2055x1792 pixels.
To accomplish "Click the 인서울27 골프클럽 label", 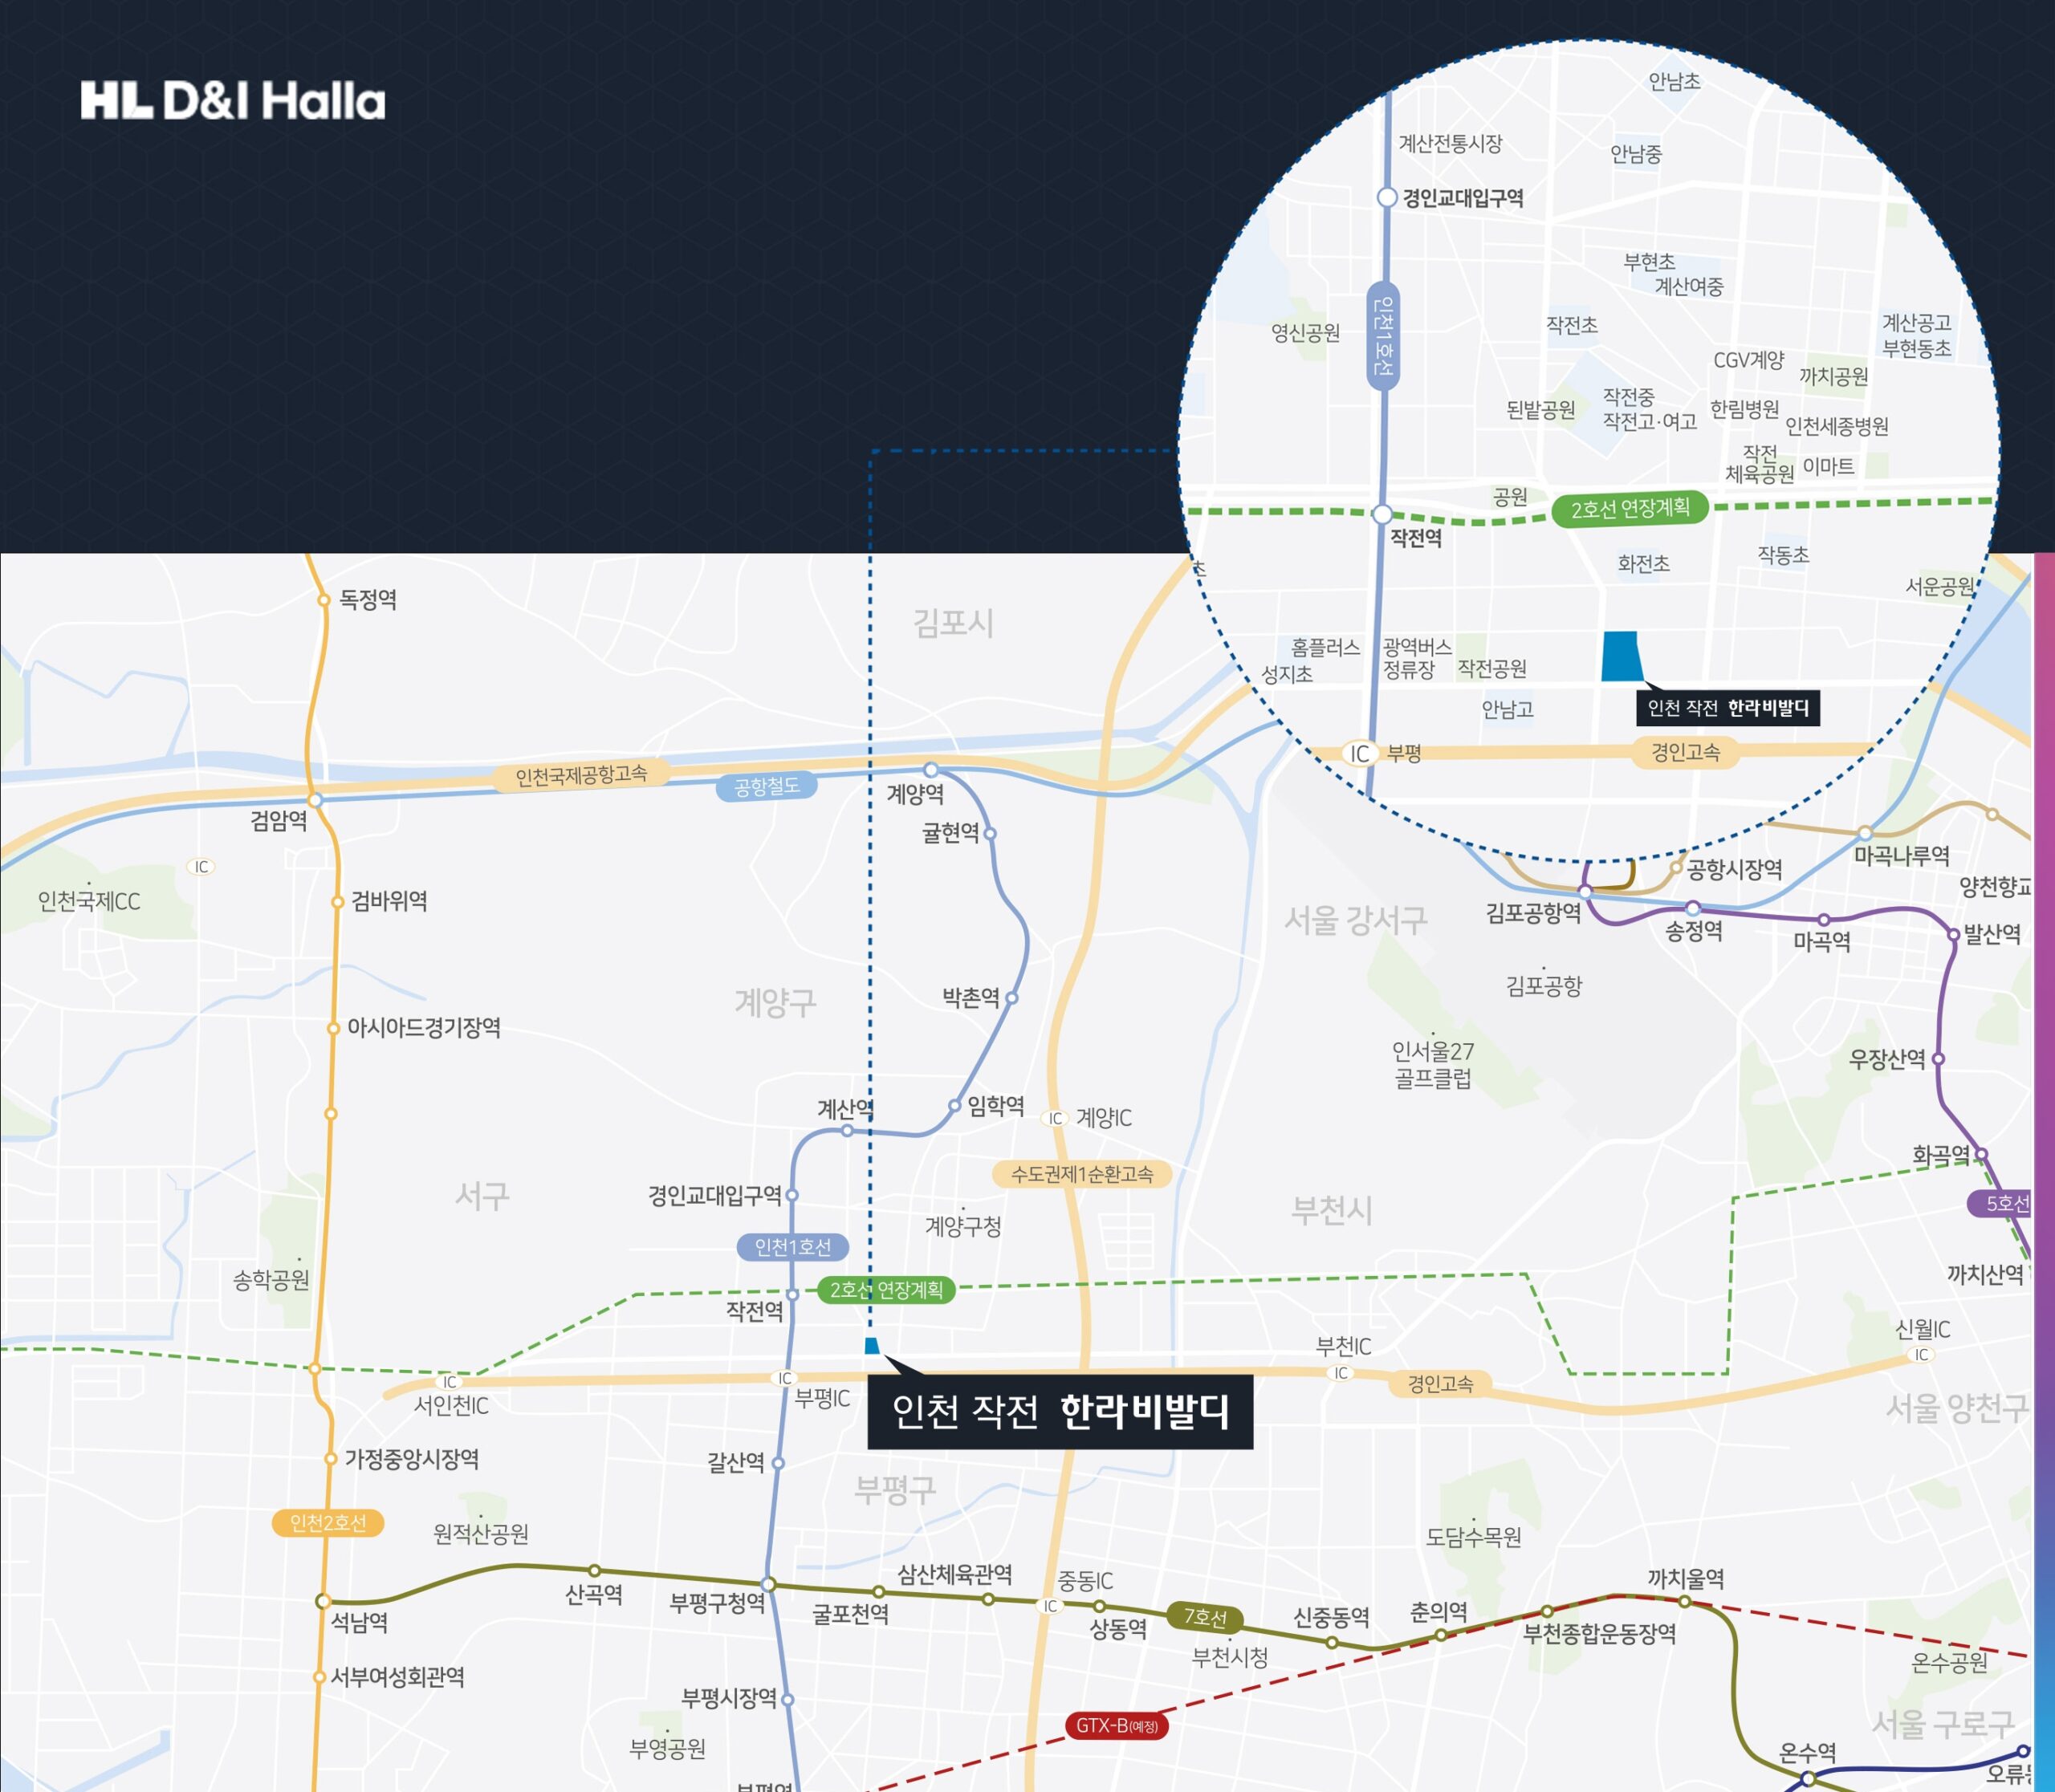I will point(1434,1064).
